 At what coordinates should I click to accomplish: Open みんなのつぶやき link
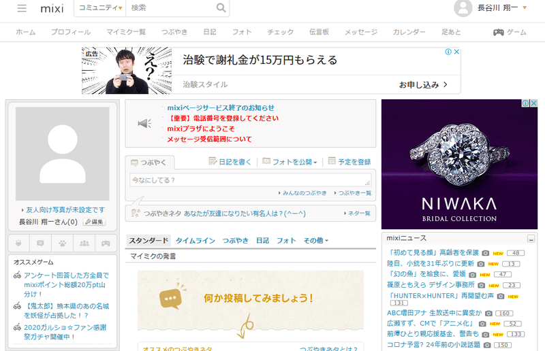305,193
